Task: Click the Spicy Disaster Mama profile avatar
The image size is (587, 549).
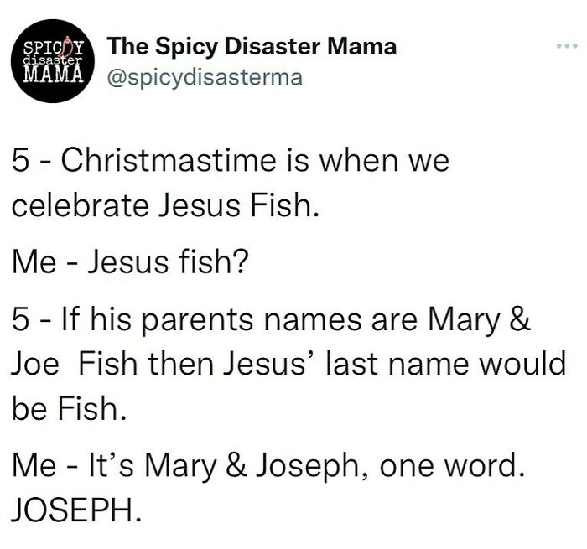Action: coord(53,60)
